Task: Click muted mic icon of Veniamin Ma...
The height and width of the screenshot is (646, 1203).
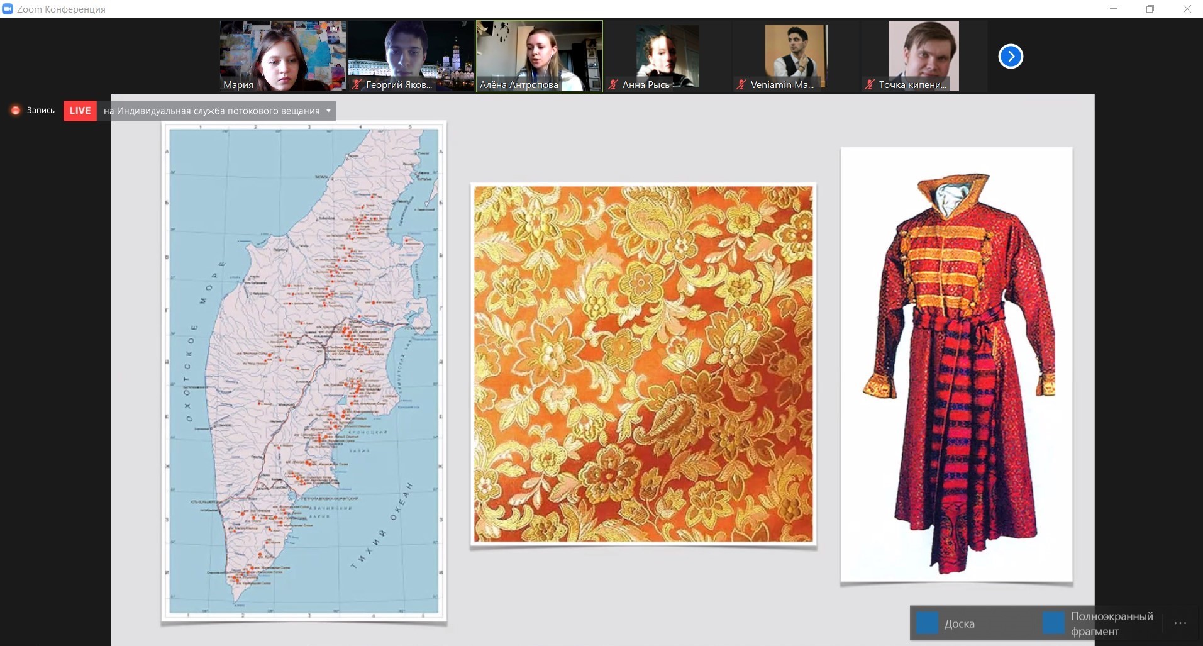Action: 741,84
